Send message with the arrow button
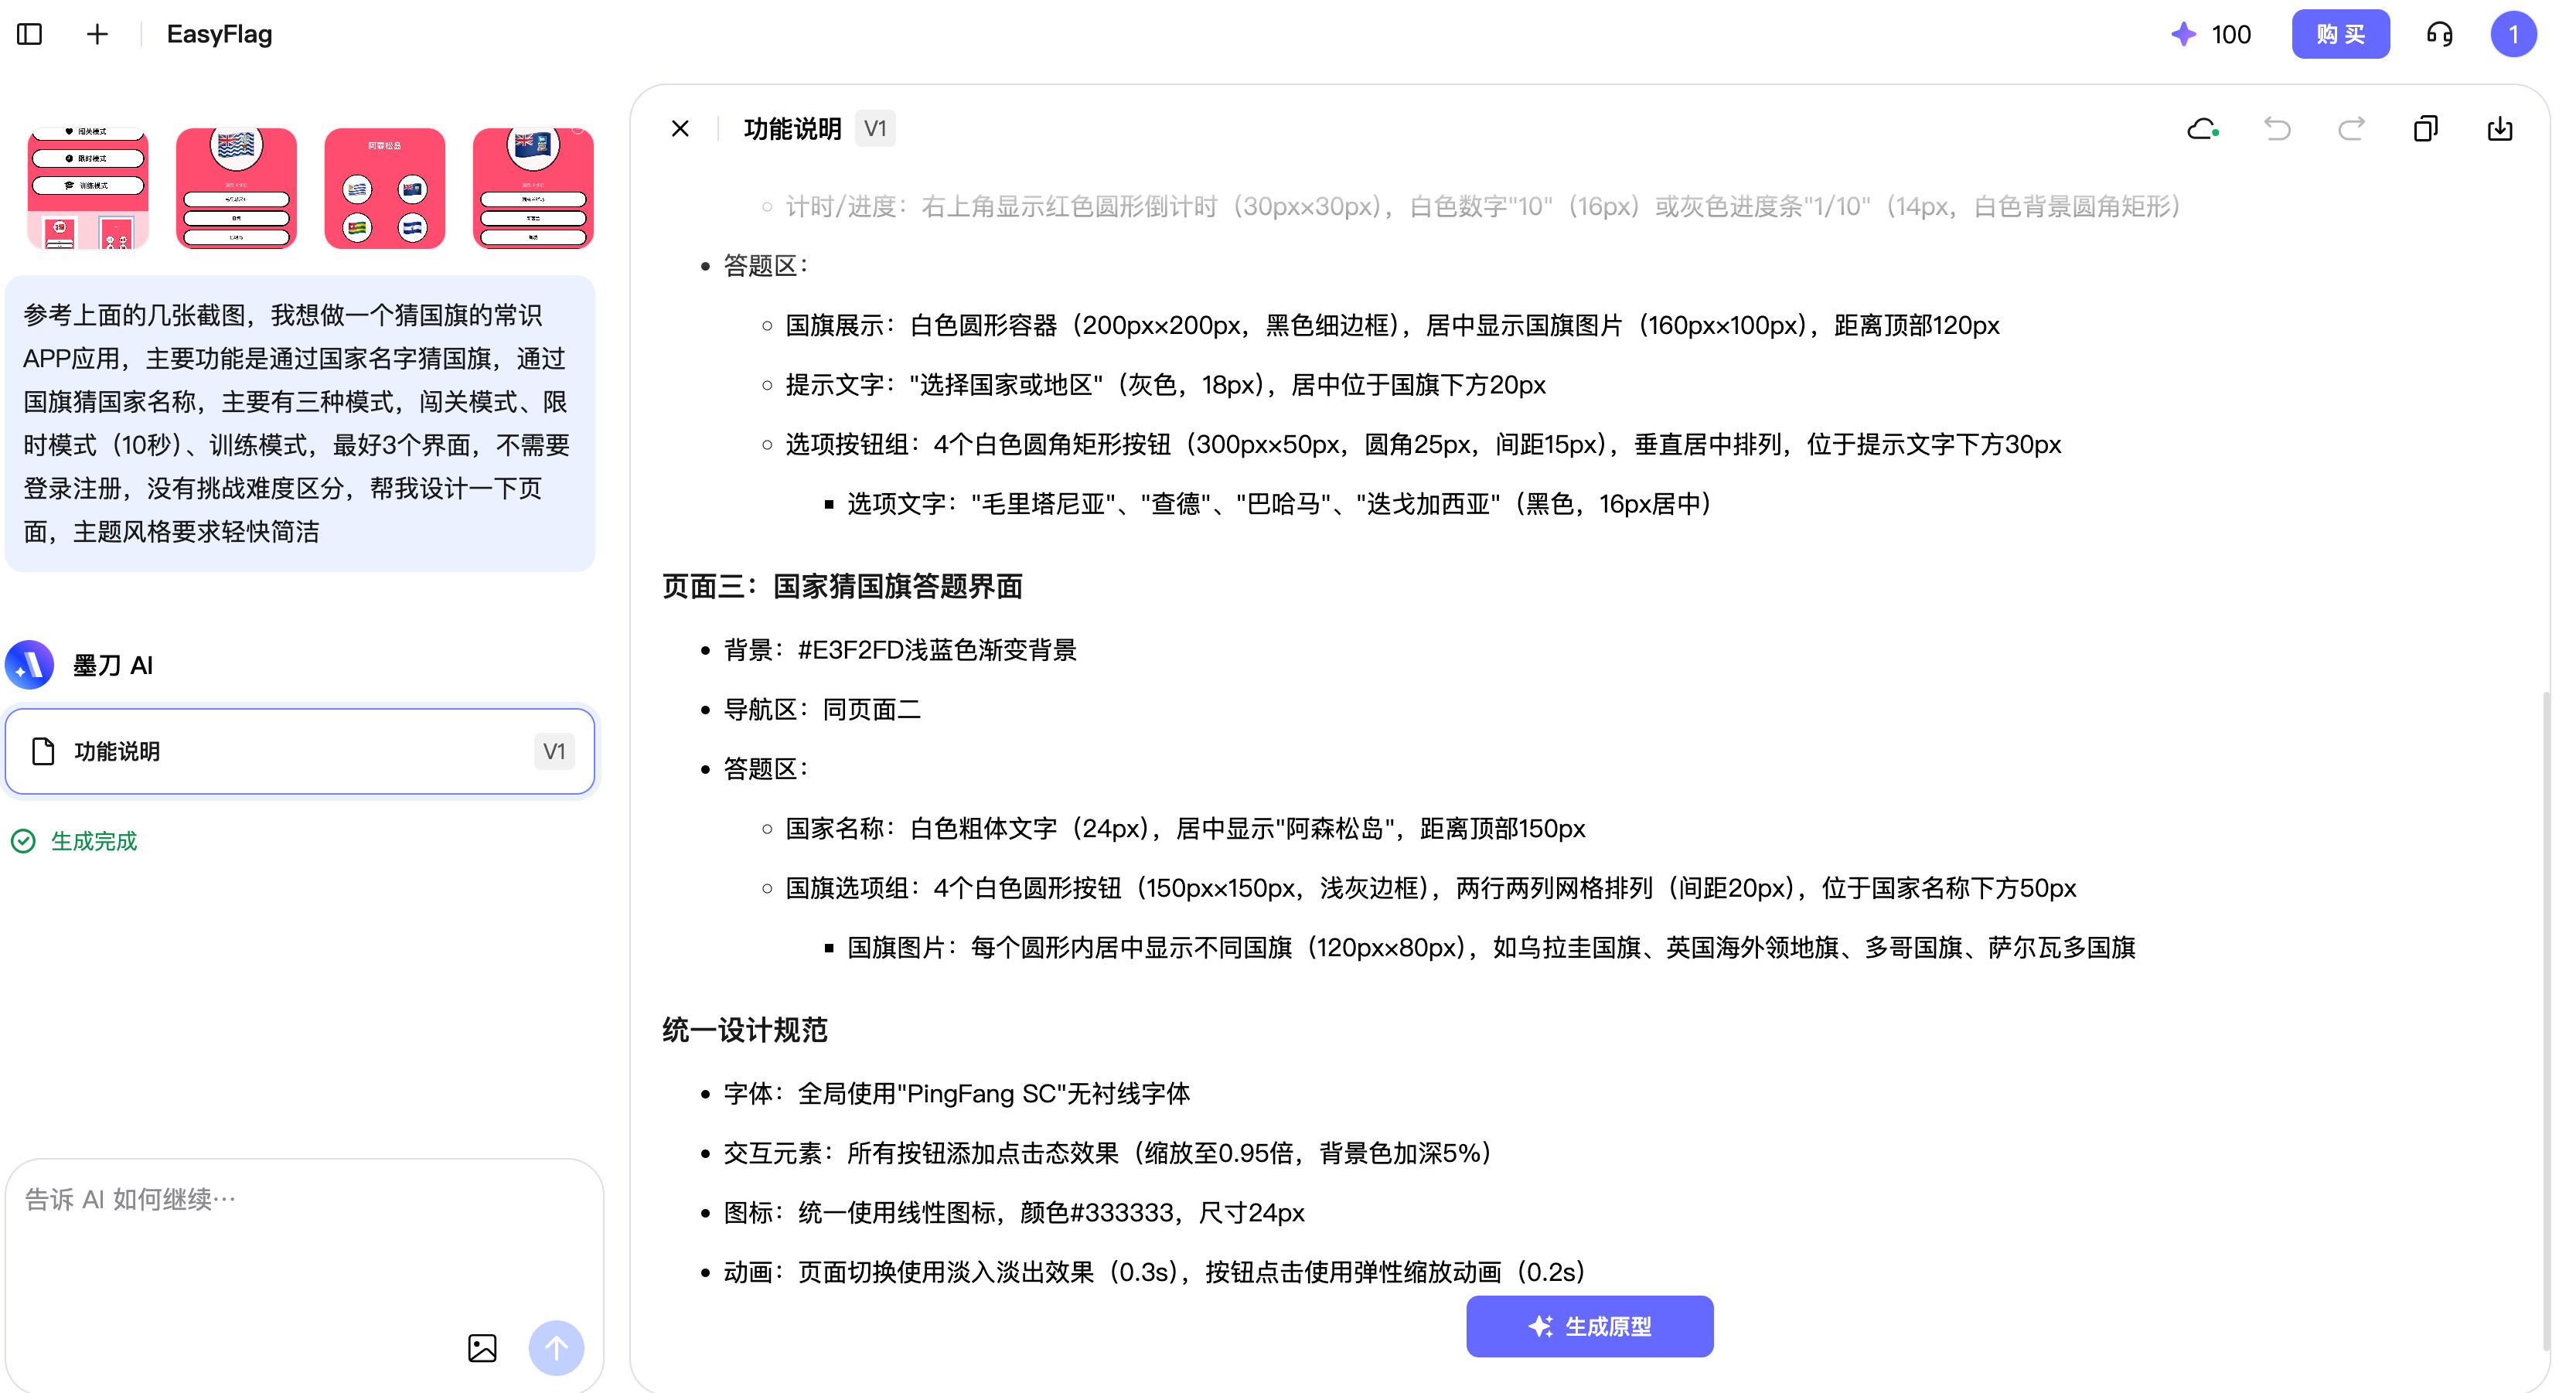This screenshot has height=1393, width=2576. [556, 1348]
